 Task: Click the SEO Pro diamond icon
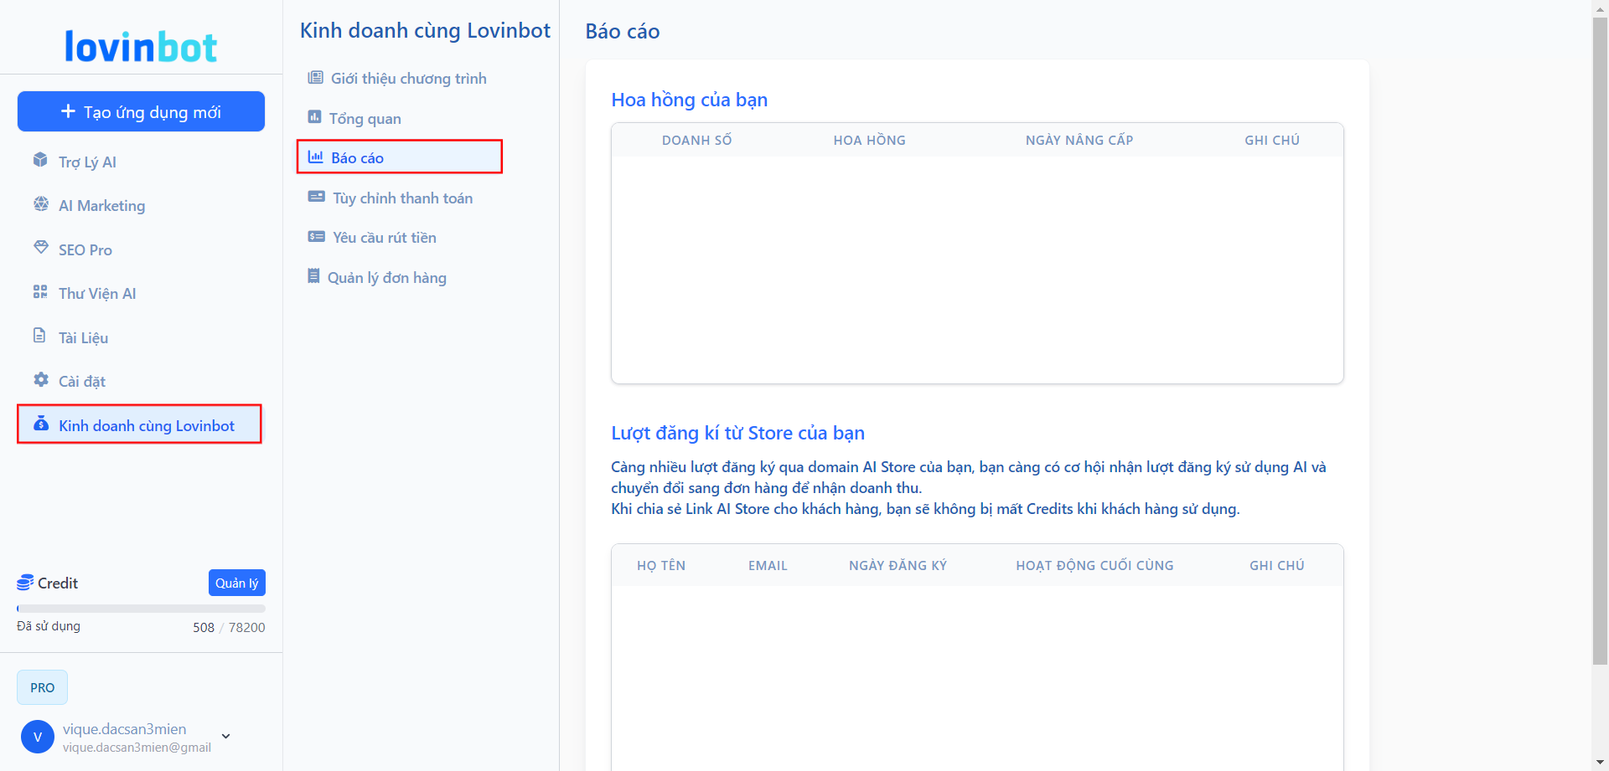(40, 248)
